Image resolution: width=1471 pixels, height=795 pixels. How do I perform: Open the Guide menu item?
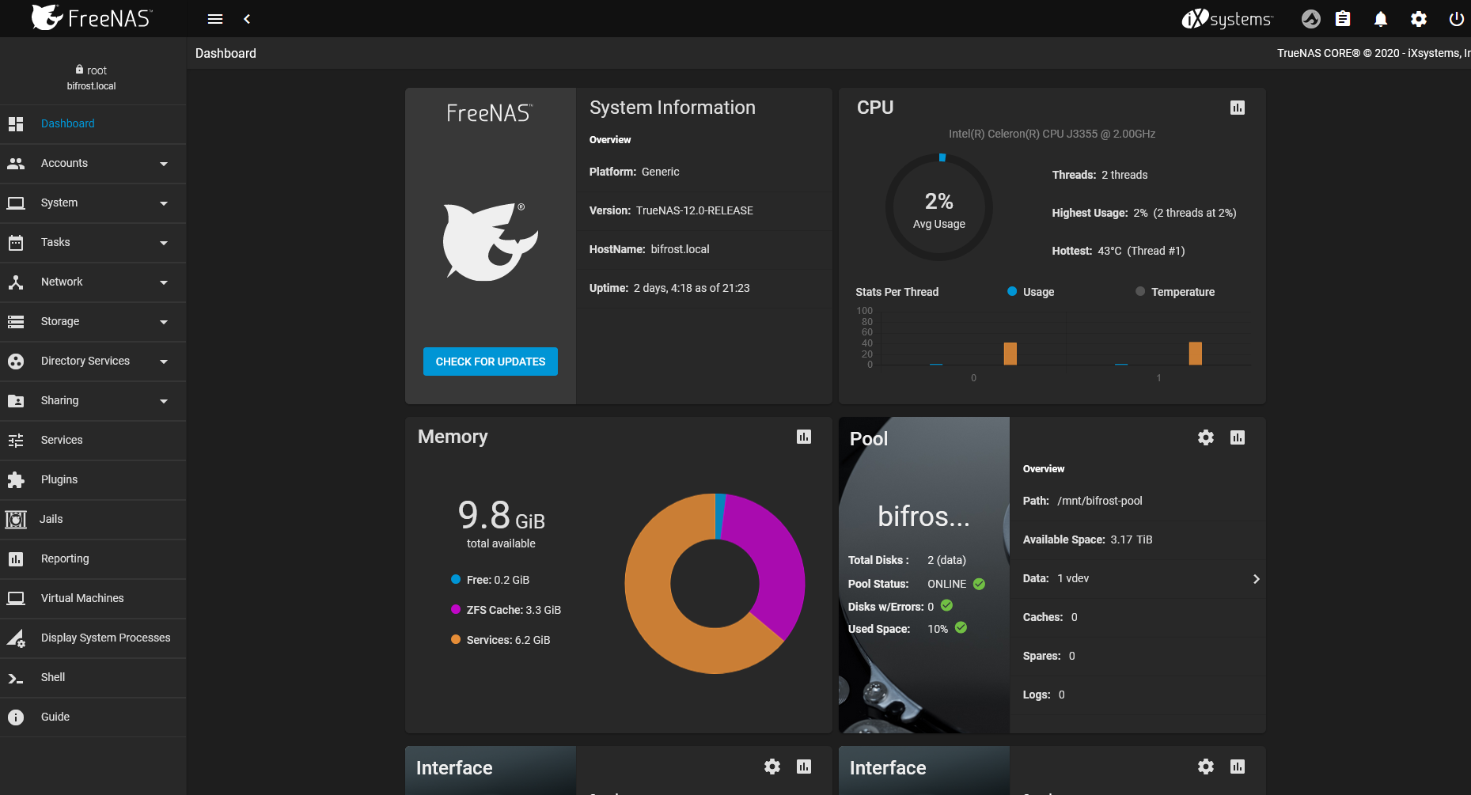93,717
